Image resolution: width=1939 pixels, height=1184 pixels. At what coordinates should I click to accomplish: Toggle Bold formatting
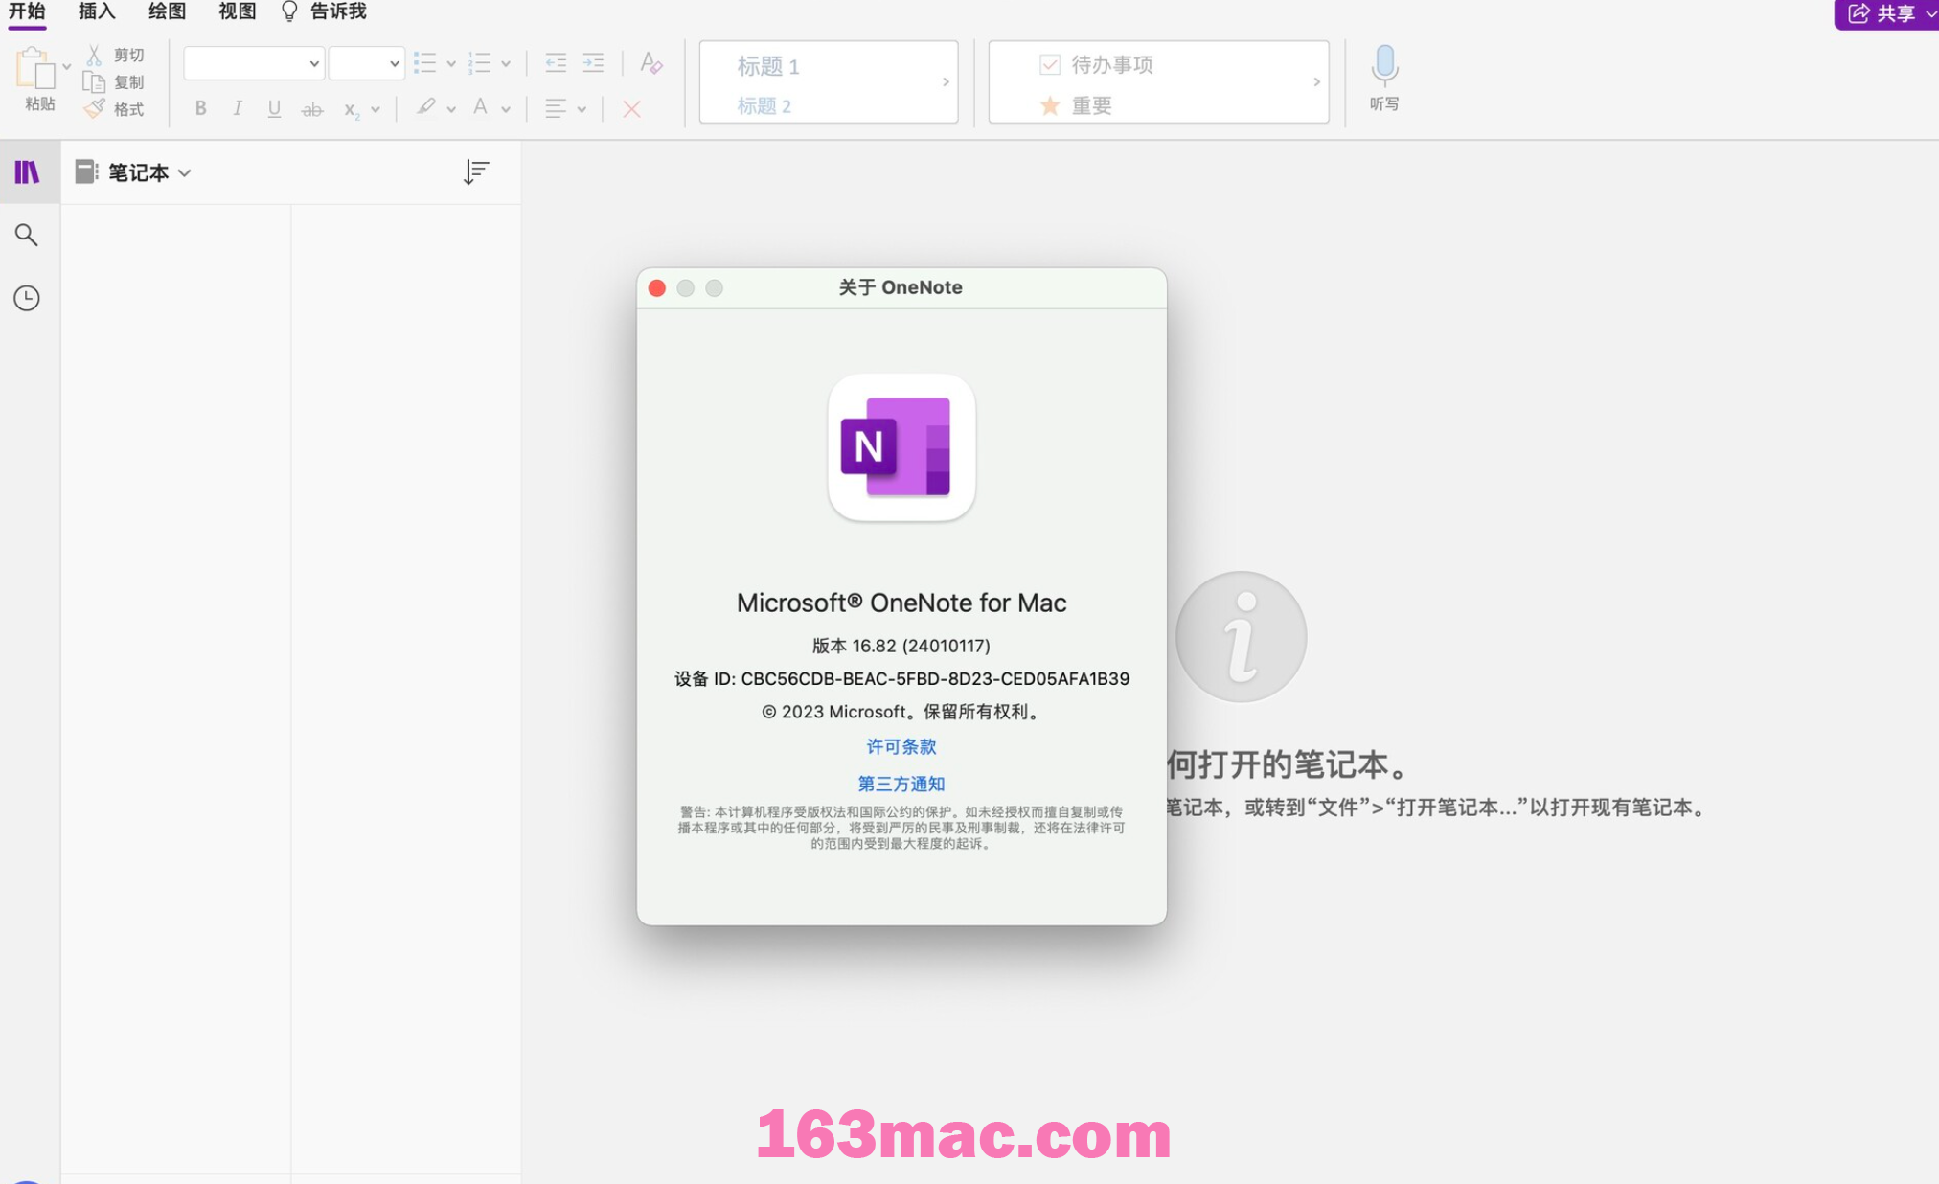pyautogui.click(x=200, y=108)
